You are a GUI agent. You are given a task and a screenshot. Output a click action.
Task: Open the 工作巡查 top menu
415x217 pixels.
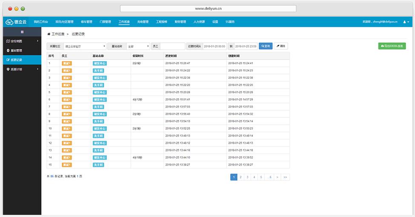pos(124,22)
